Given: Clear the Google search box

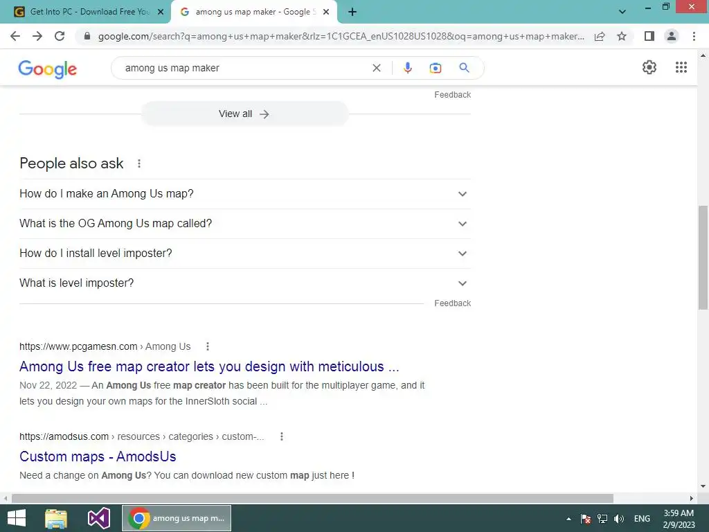Looking at the screenshot, I should [376, 68].
